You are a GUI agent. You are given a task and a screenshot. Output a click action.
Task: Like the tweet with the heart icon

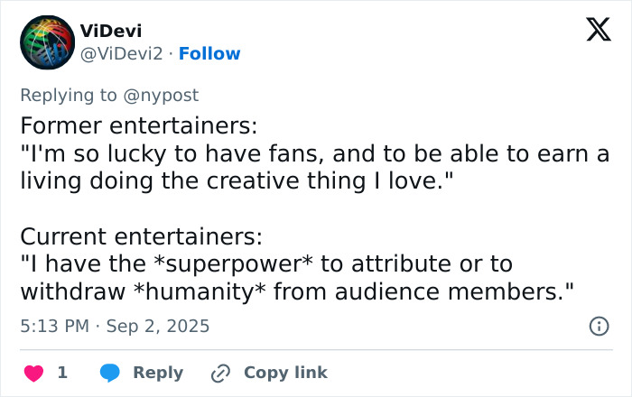[33, 373]
